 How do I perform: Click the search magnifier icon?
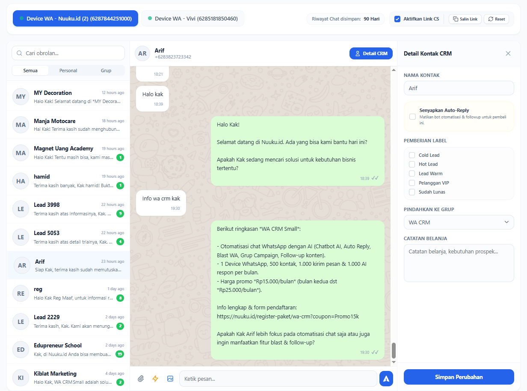(x=19, y=53)
